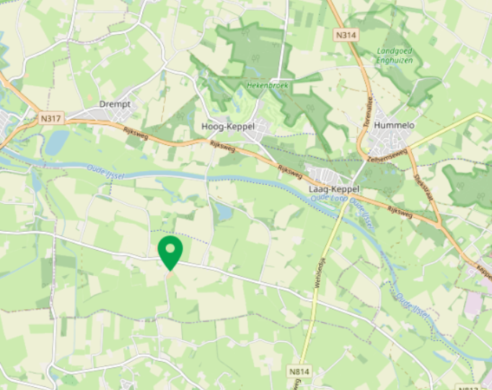Viewport: 492px width, 390px height.
Task: Click the Rijksweg label east of Laag-Keppel
Action: 400,212
